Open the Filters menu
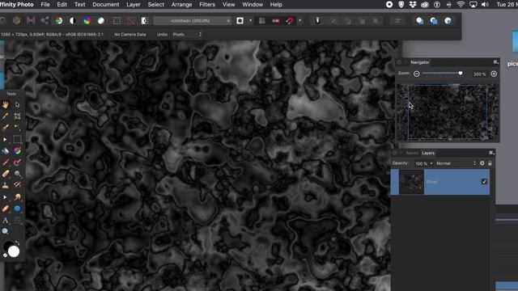Viewport: 518px width, 291px height. [207, 5]
